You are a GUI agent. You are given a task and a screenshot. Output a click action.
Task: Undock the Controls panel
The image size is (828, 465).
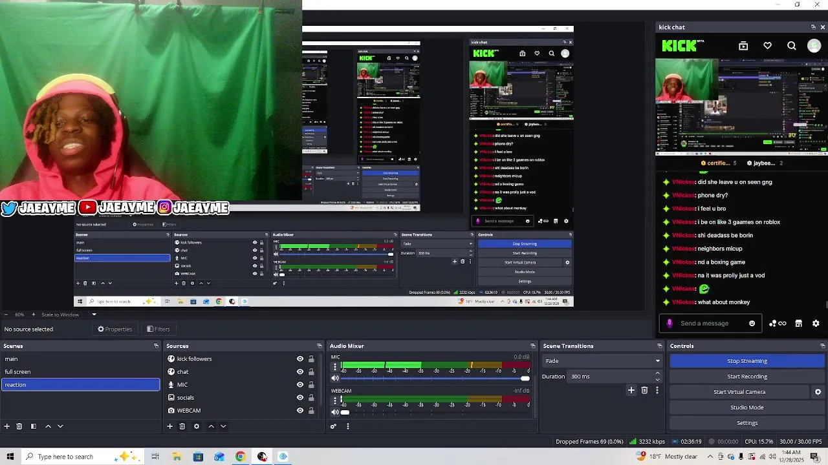tap(822, 346)
